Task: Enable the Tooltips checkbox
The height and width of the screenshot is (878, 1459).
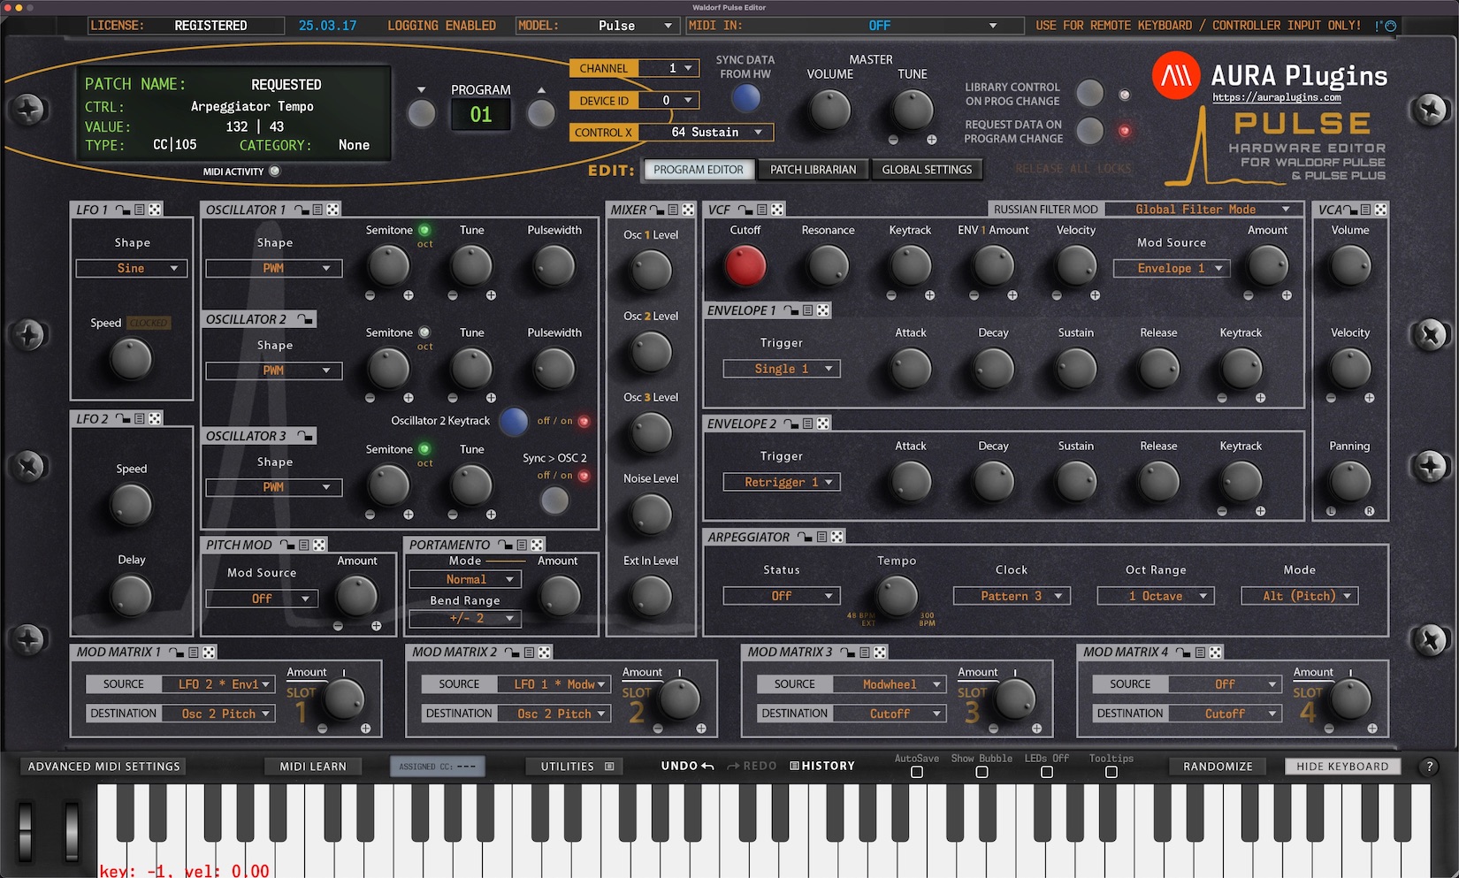Action: 1111,772
